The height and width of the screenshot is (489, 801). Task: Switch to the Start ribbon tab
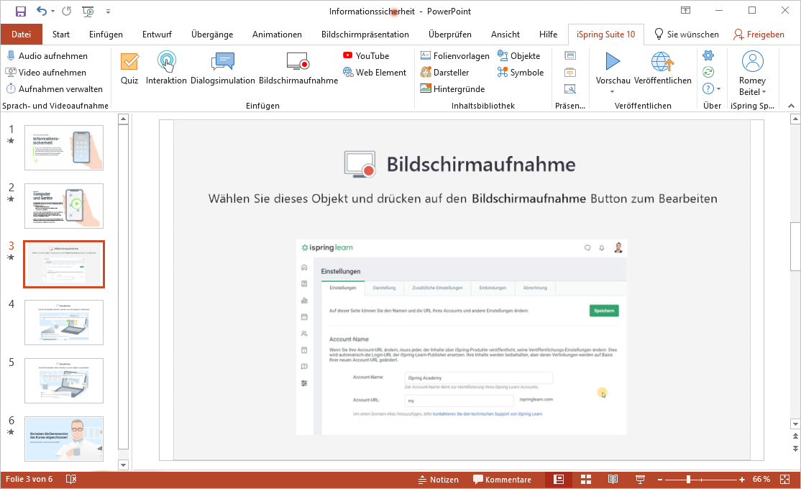coord(61,35)
